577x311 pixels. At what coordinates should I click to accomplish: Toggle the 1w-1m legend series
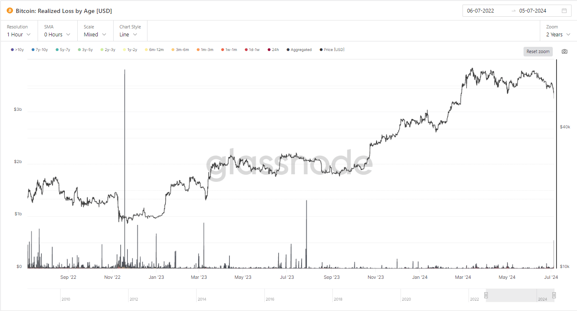click(x=229, y=50)
